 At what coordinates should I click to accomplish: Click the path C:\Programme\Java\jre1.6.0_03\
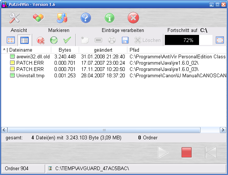point(164,69)
